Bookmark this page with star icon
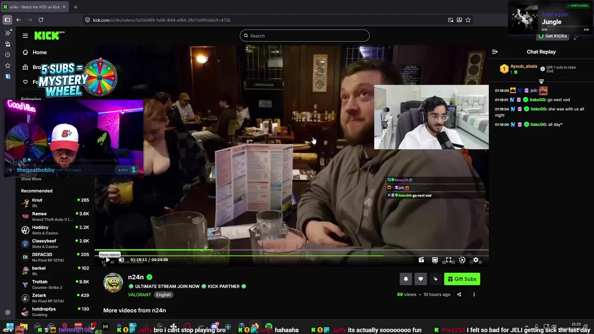Image resolution: width=594 pixels, height=334 pixels. tap(468, 20)
